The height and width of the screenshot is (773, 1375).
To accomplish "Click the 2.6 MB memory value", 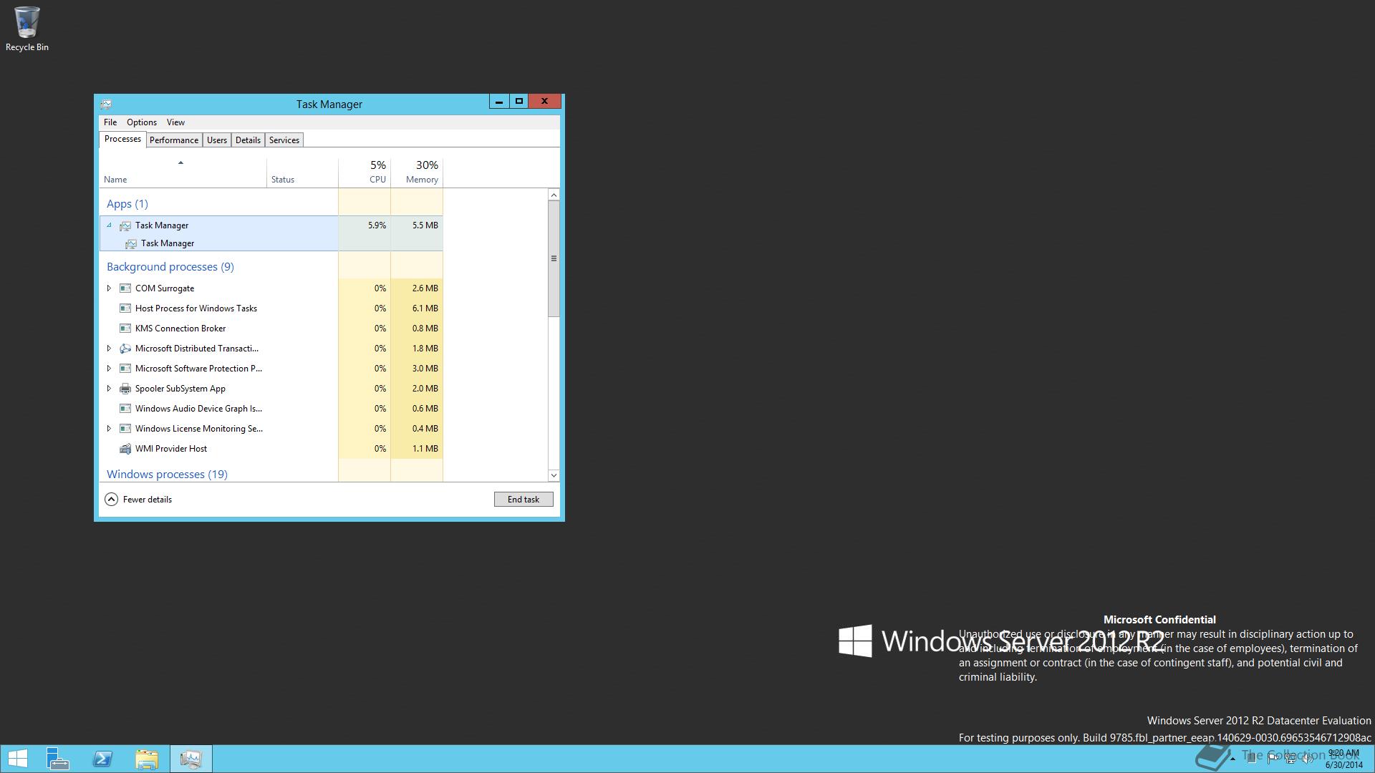I will (x=425, y=288).
